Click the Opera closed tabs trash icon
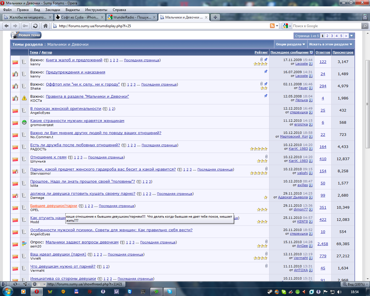 click(x=365, y=17)
